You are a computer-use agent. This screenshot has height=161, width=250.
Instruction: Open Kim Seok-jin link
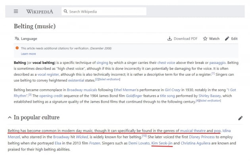coord(162,143)
